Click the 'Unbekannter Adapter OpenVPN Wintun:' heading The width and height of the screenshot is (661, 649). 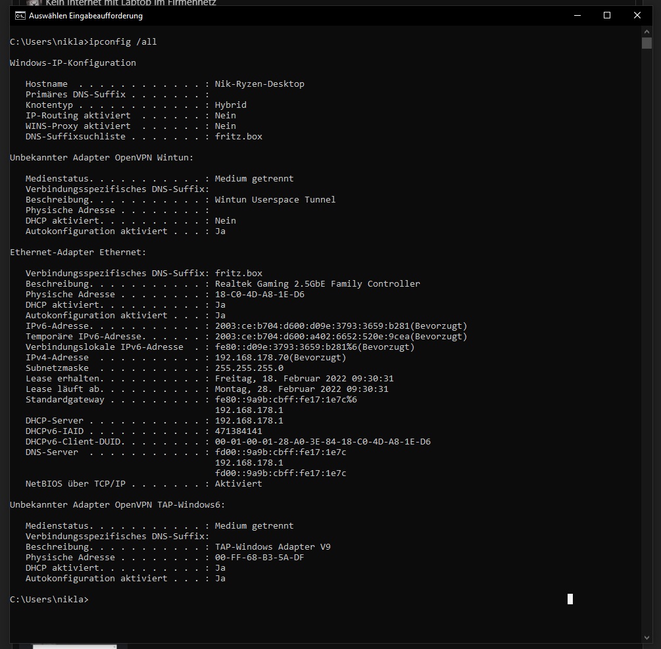[101, 158]
